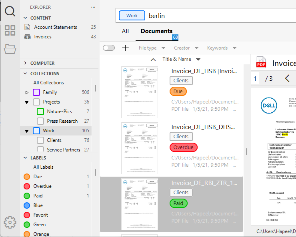
Task: Open settings gear icon
Action: pos(10,222)
